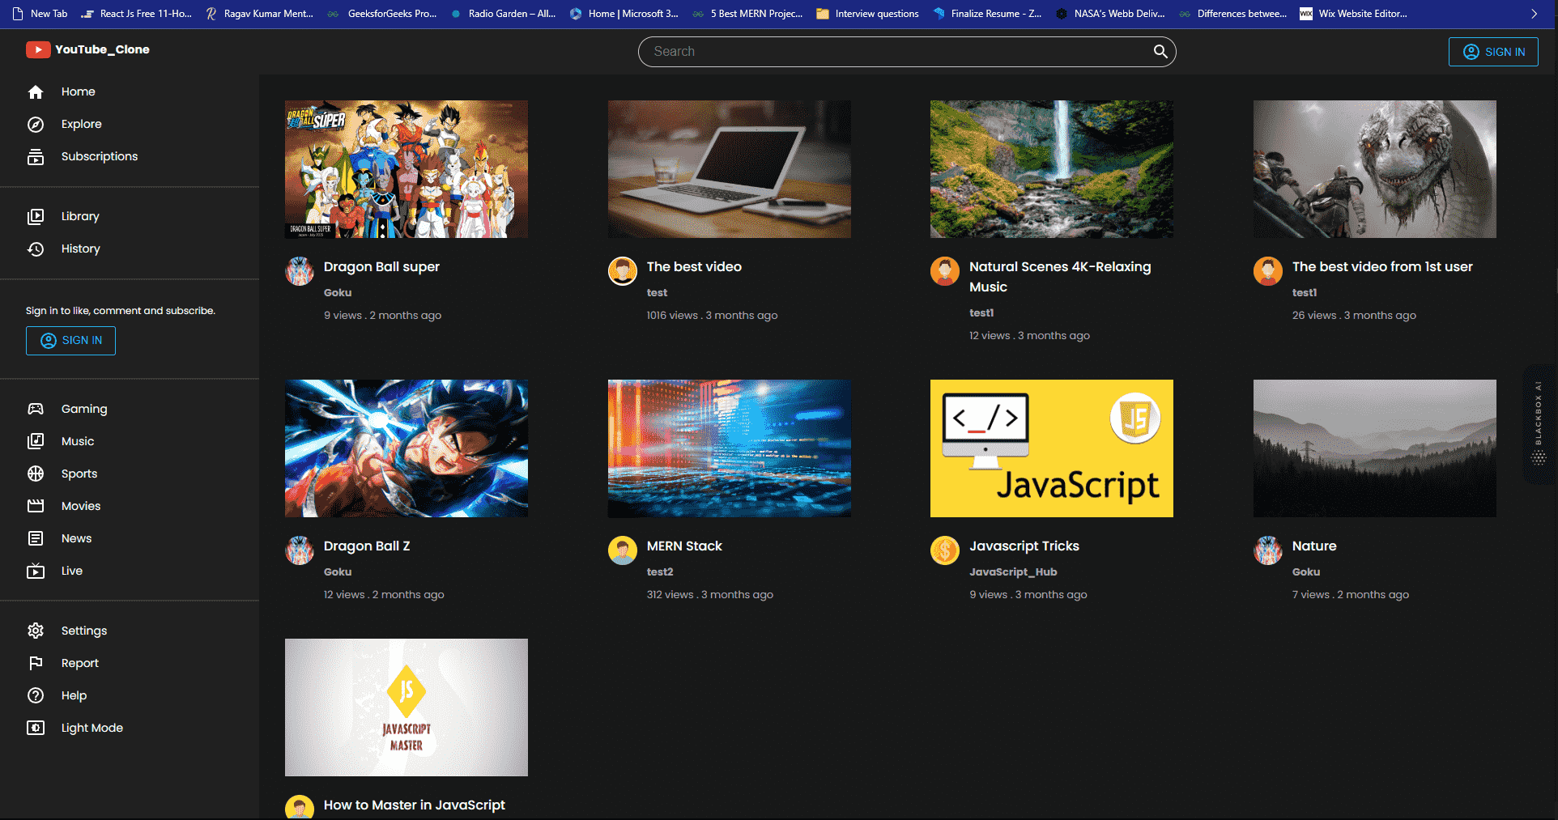1558x820 pixels.
Task: Click the Report flag icon
Action: pyautogui.click(x=36, y=663)
